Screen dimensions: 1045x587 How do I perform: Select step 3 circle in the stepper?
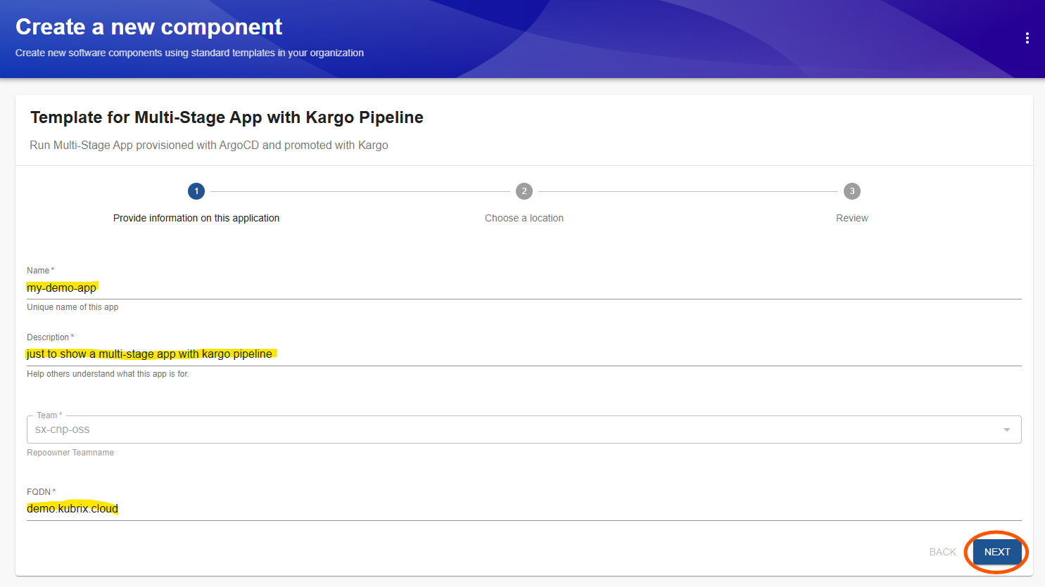tap(852, 191)
